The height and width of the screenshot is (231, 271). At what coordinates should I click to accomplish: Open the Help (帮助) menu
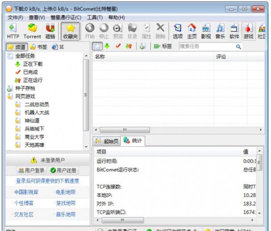pyautogui.click(x=117, y=18)
